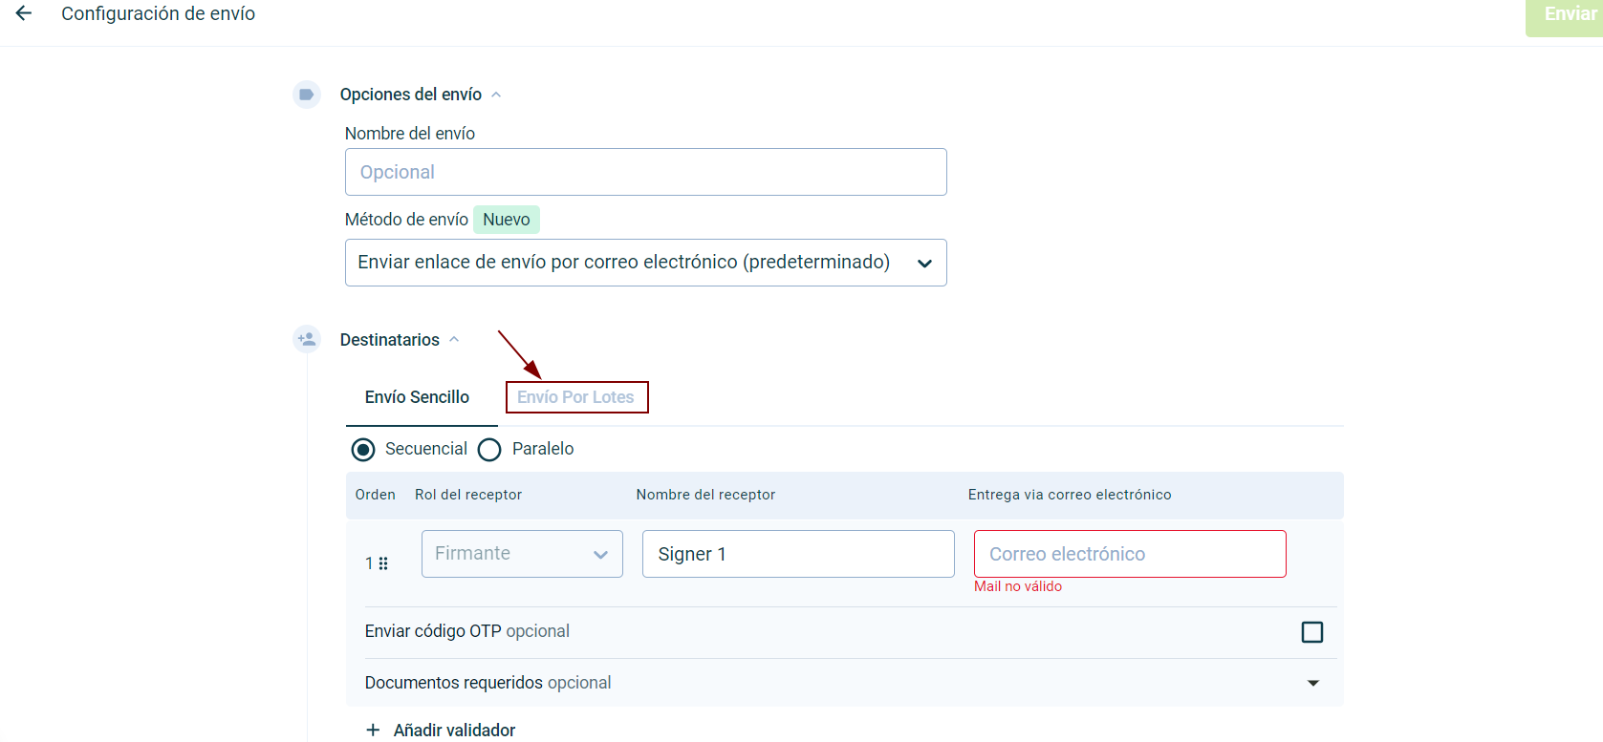Click the drag handle for recipient 1
The image size is (1603, 742).
pyautogui.click(x=383, y=563)
